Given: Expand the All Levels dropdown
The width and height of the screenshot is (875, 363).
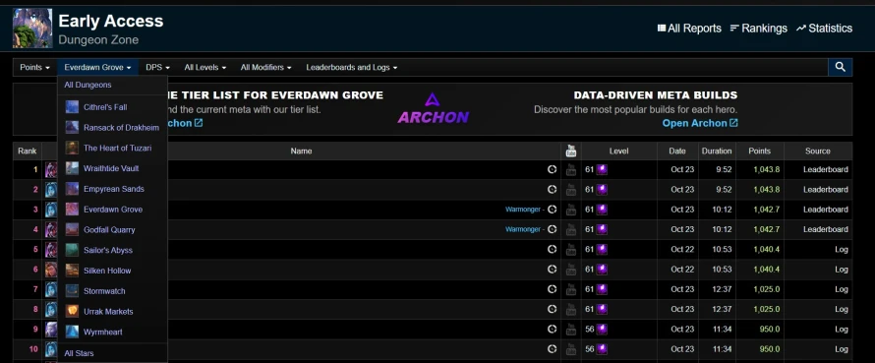Looking at the screenshot, I should (205, 67).
